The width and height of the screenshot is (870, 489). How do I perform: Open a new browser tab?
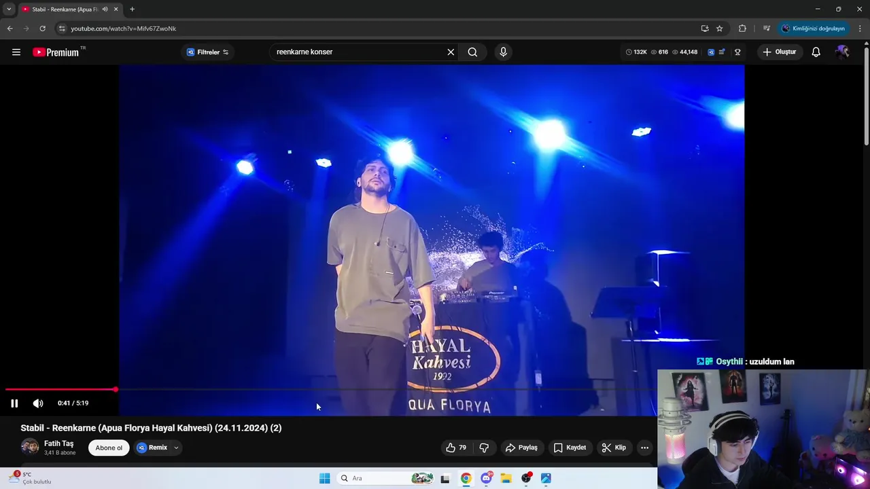(x=132, y=9)
